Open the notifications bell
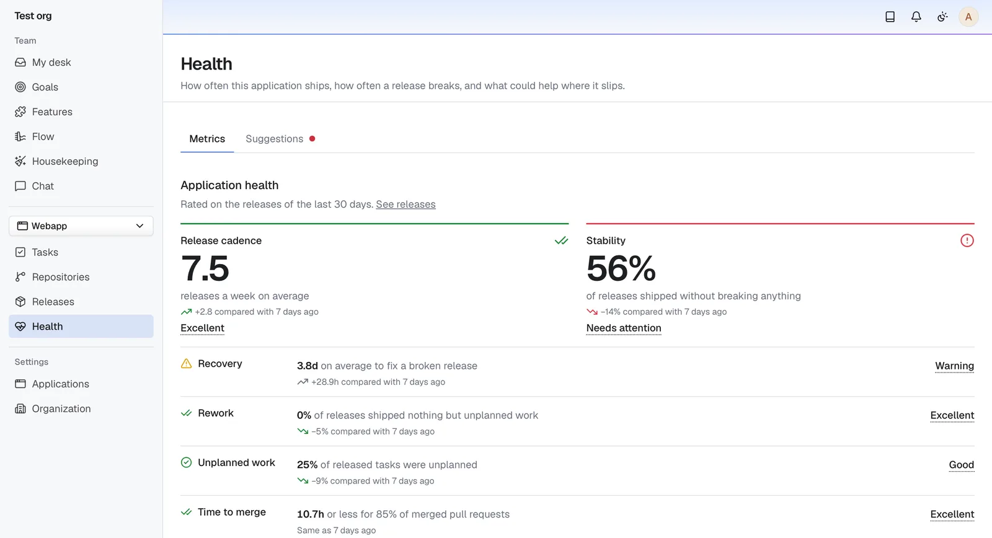This screenshot has width=992, height=538. point(916,17)
